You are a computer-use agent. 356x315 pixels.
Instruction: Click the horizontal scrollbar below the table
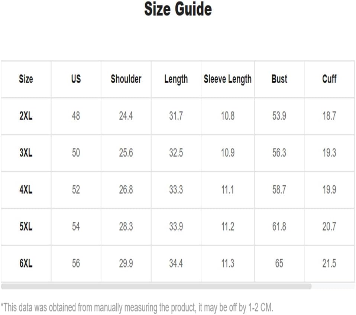pos(156,286)
